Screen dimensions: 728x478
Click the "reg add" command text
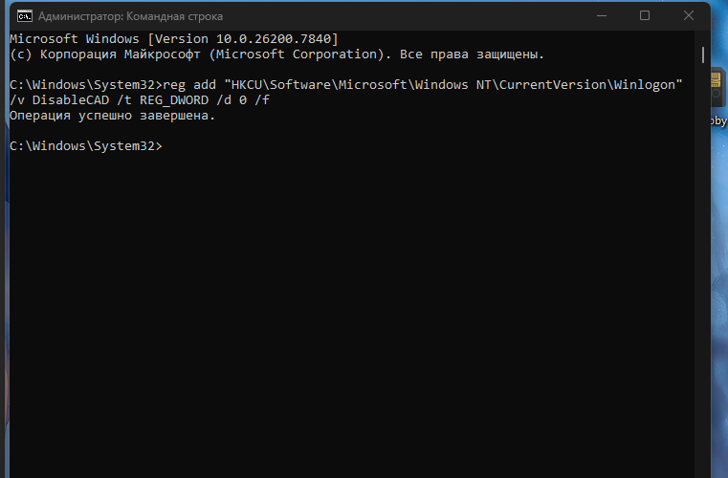pos(189,85)
